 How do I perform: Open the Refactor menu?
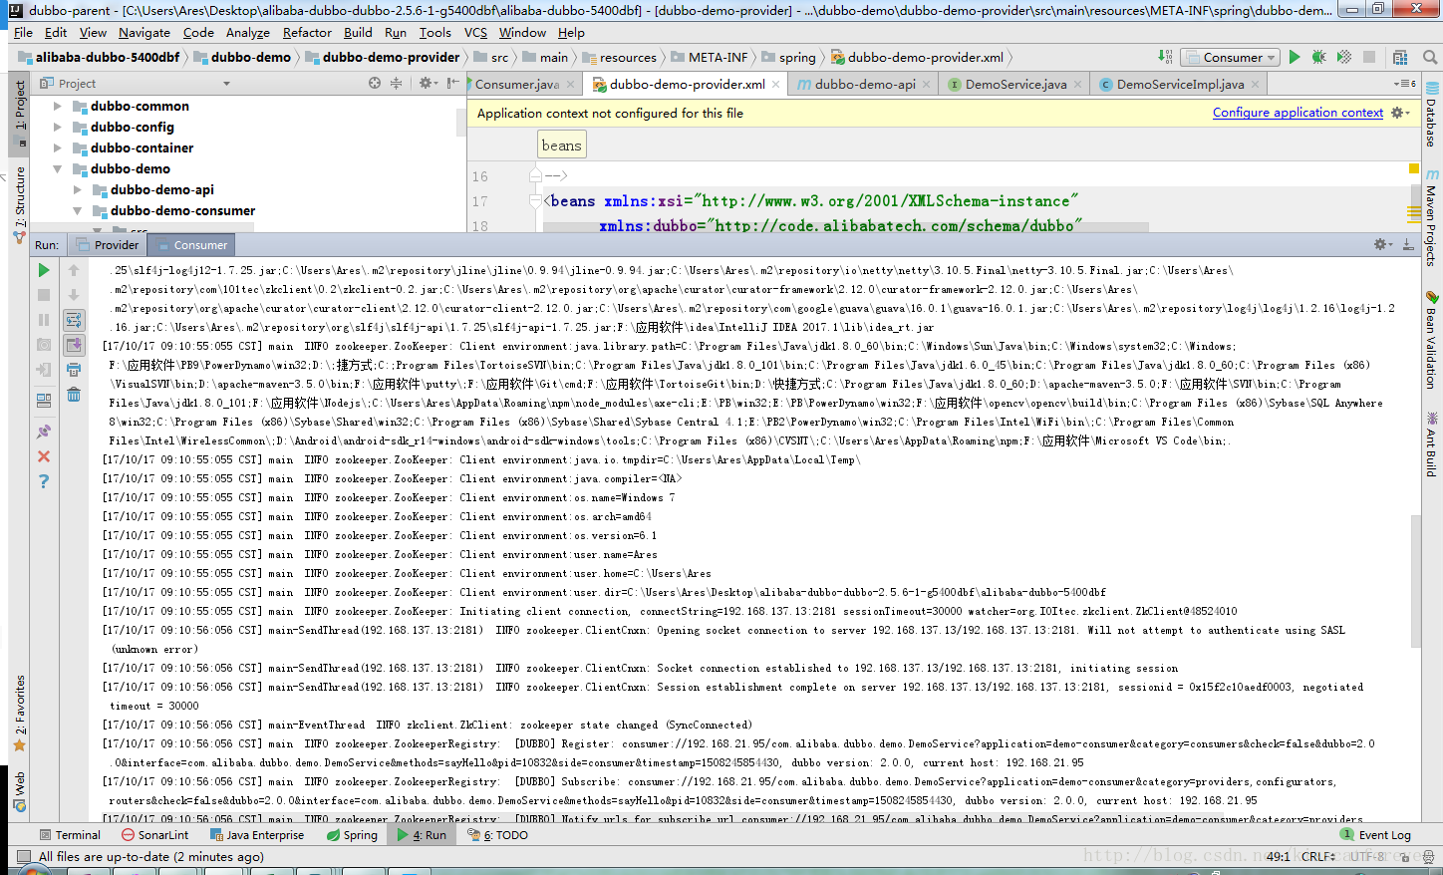pyautogui.click(x=307, y=32)
